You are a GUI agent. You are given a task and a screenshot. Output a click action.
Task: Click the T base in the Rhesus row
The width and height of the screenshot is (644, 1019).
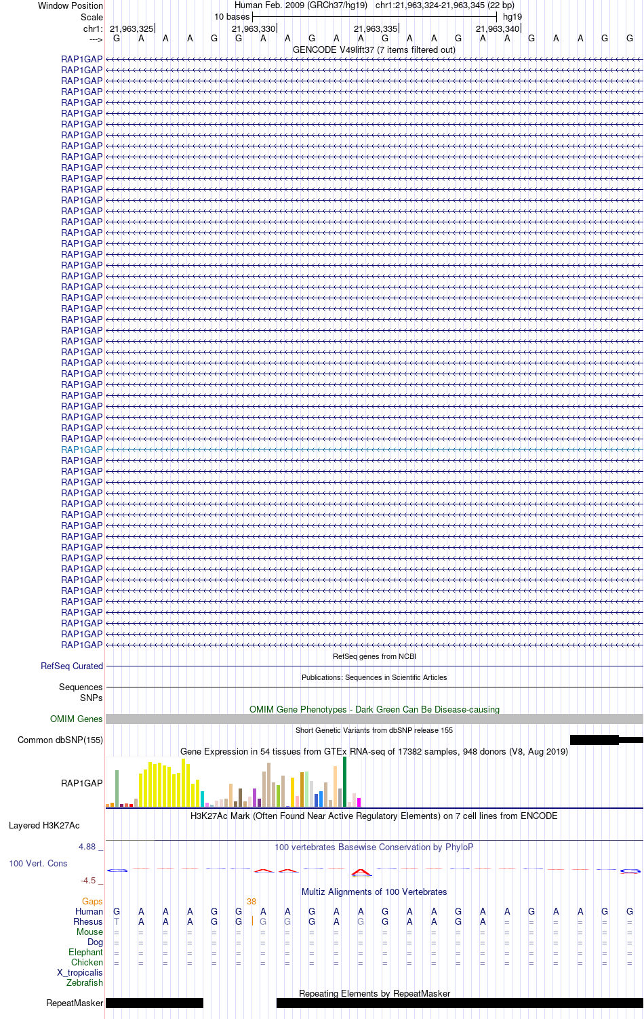point(117,921)
